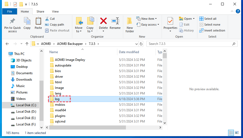Viewport: 243px width, 138px height.
Task: Click the red Delete icon
Action: (x=103, y=21)
